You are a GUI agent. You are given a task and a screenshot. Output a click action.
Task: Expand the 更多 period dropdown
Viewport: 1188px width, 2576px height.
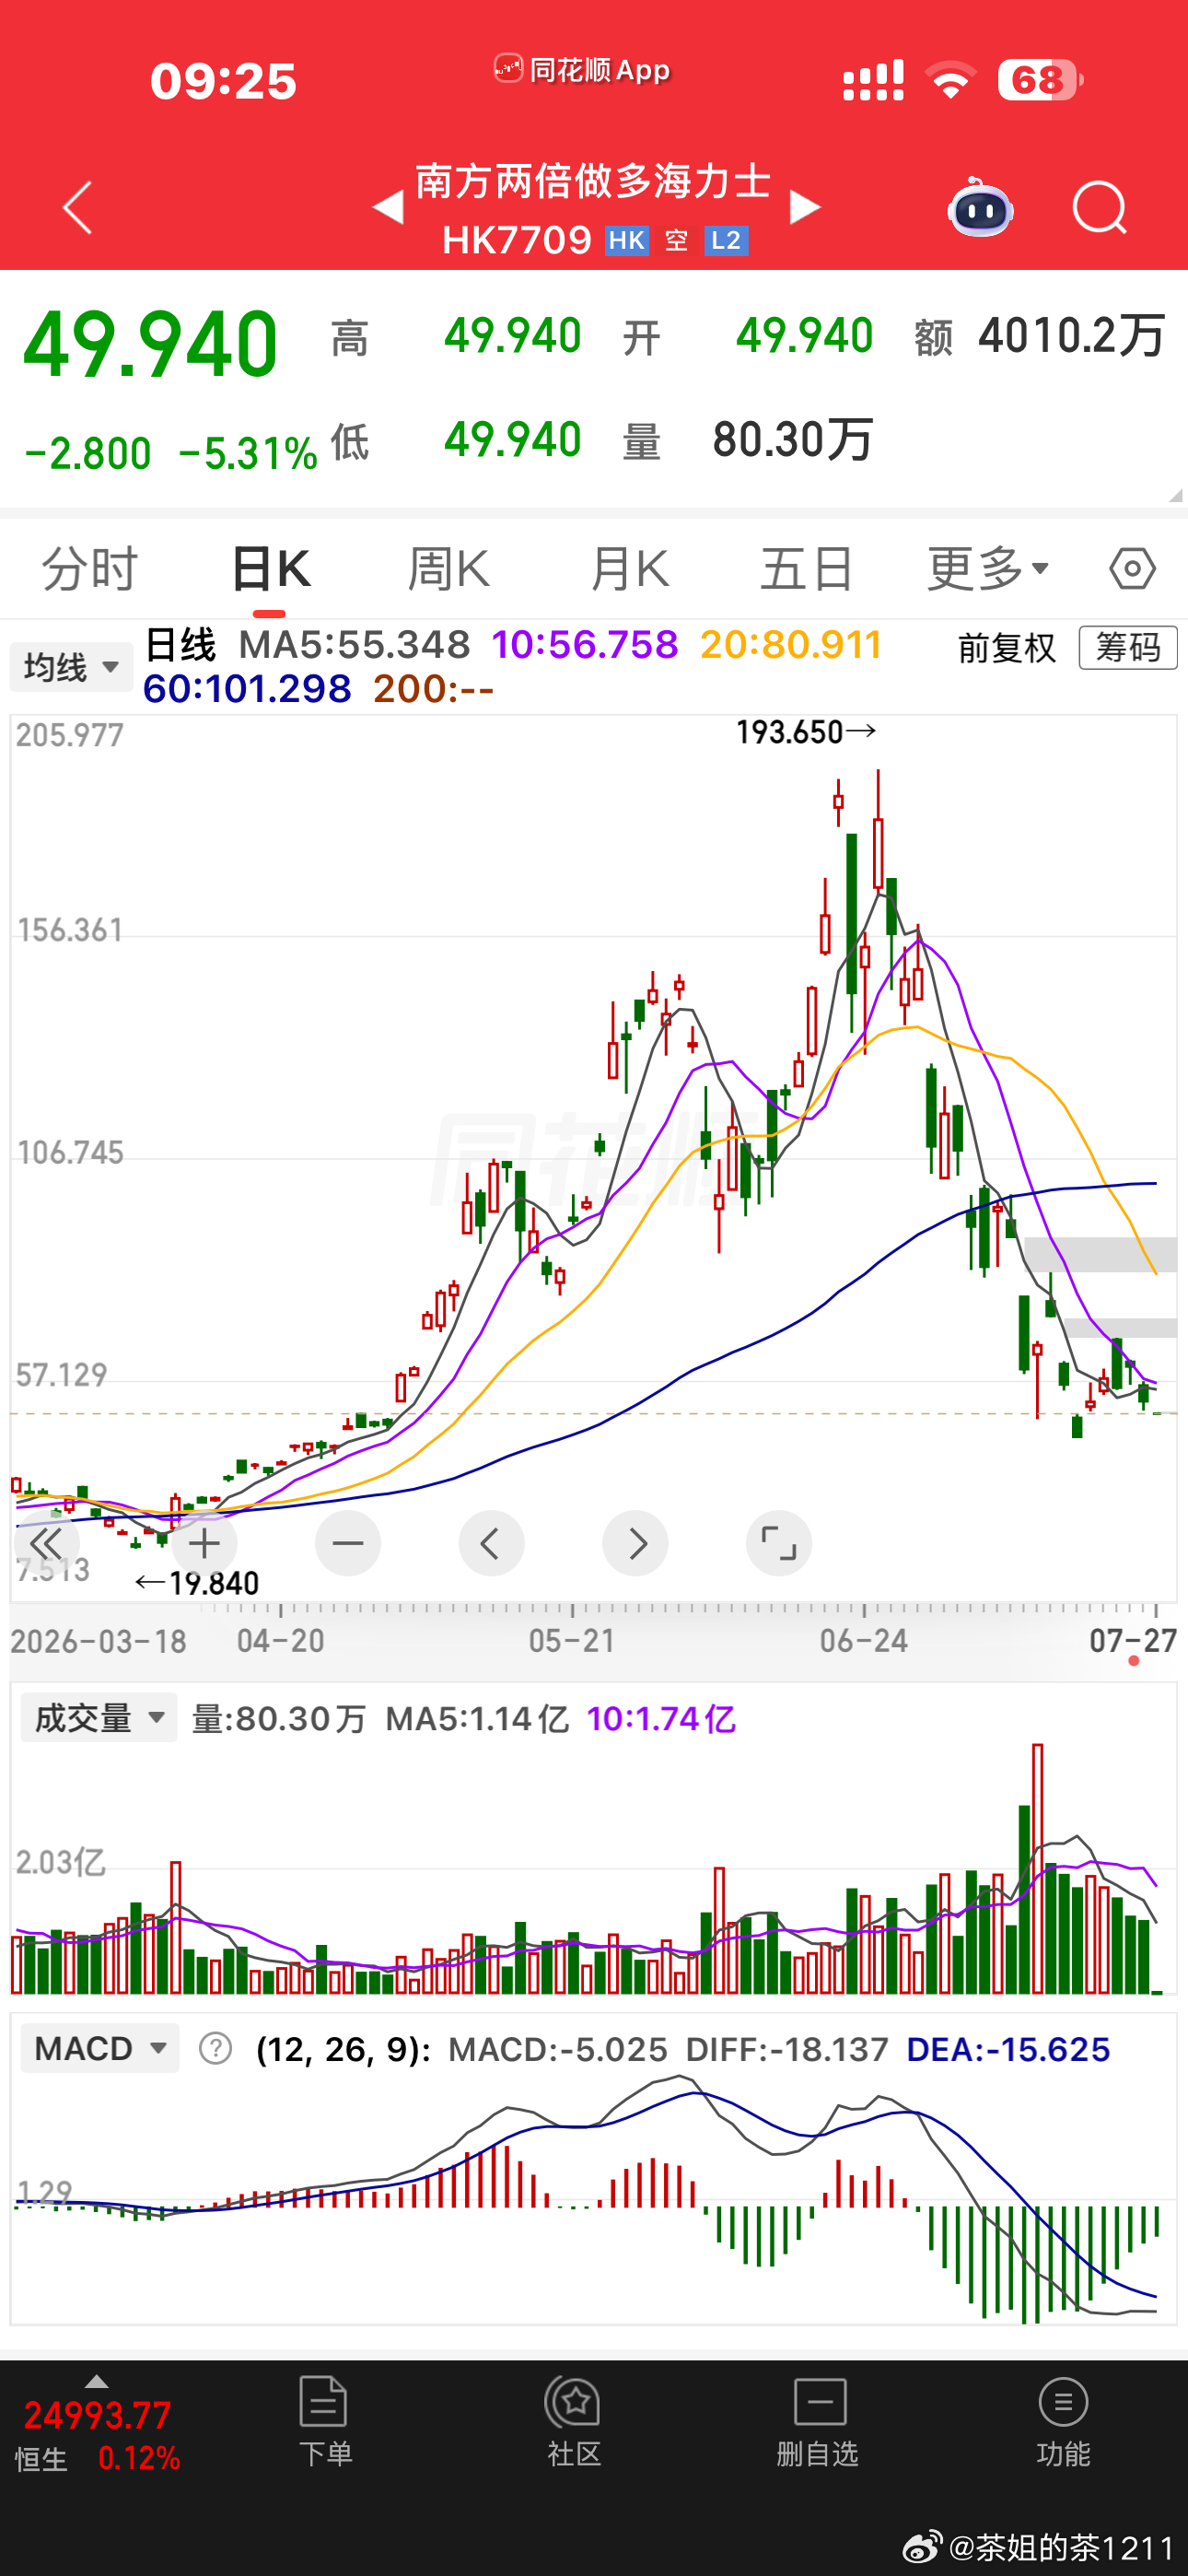pyautogui.click(x=988, y=569)
